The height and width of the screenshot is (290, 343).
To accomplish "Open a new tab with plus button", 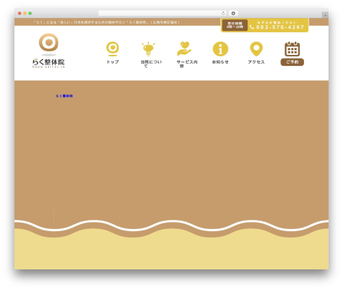I will tap(325, 15).
